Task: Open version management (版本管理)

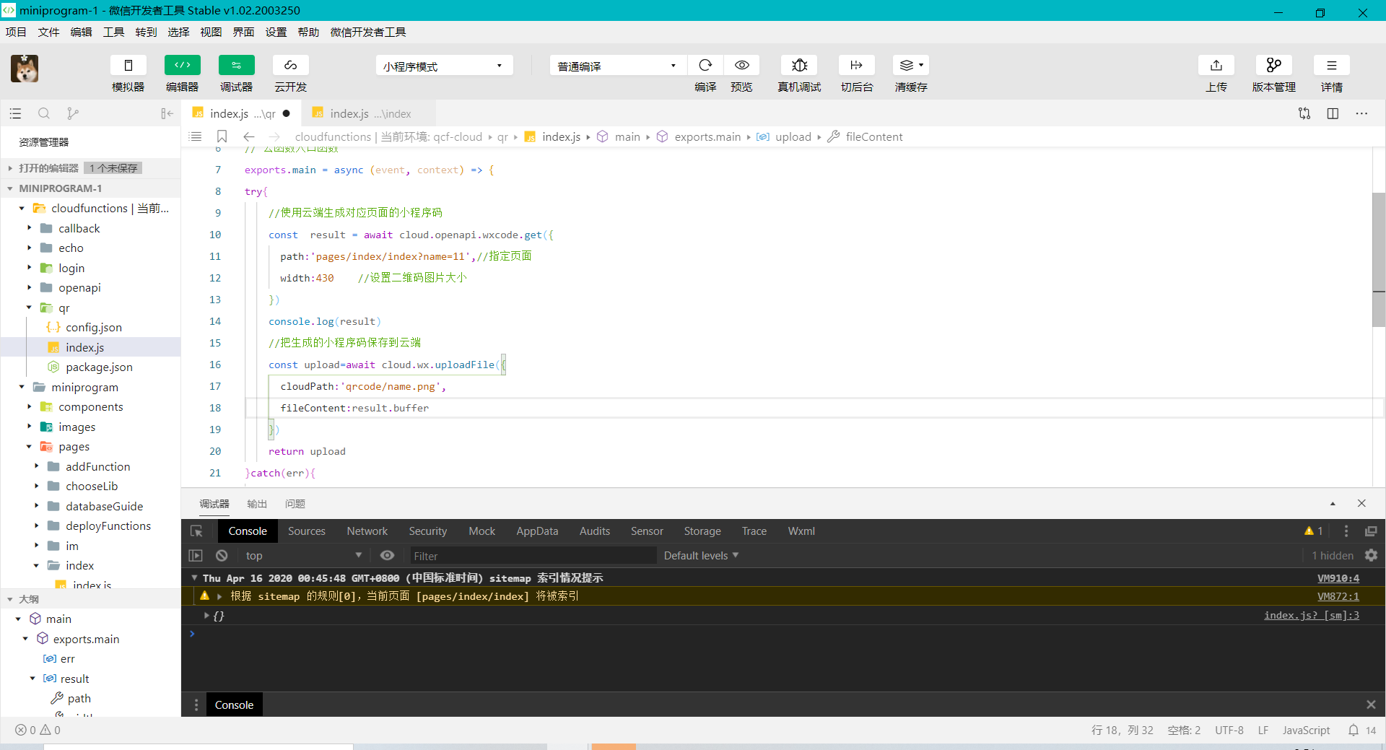Action: pos(1274,65)
